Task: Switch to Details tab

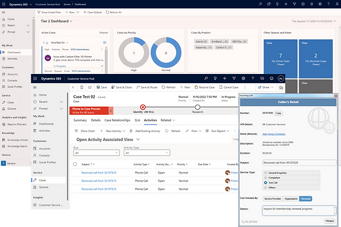Action: click(x=95, y=120)
